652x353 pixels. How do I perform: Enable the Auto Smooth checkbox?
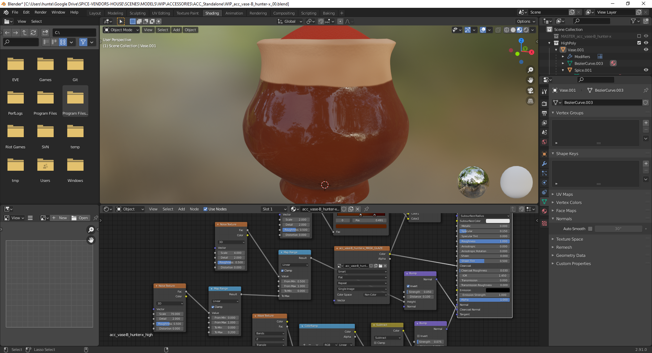click(x=590, y=229)
